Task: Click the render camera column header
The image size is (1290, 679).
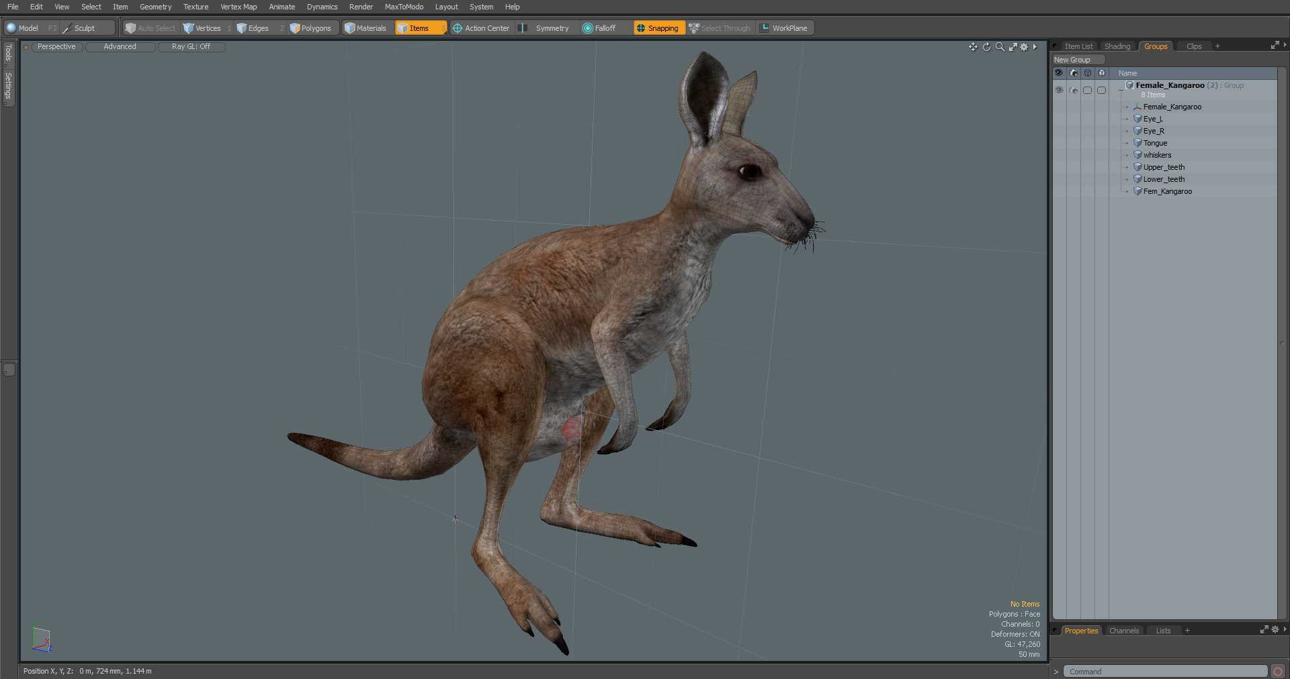Action: tap(1073, 73)
